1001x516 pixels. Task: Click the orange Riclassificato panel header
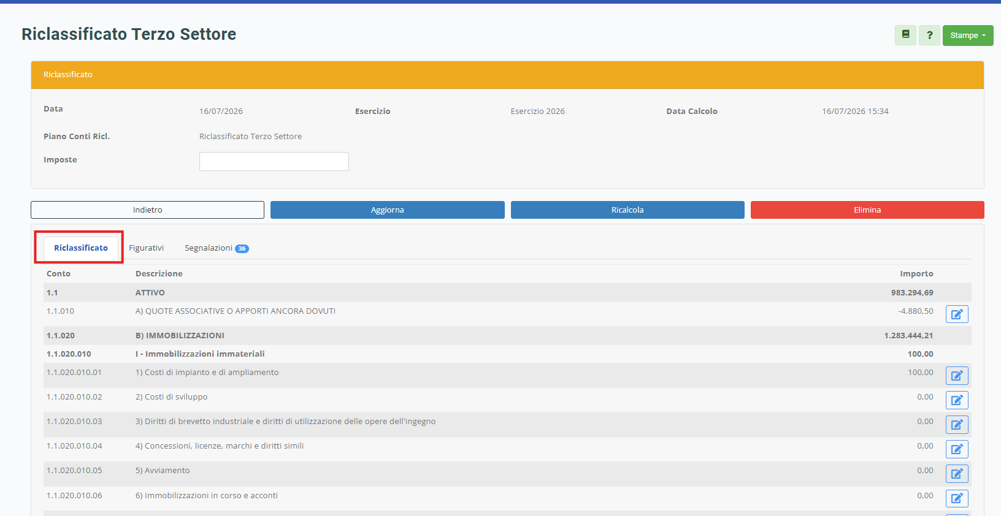[507, 75]
